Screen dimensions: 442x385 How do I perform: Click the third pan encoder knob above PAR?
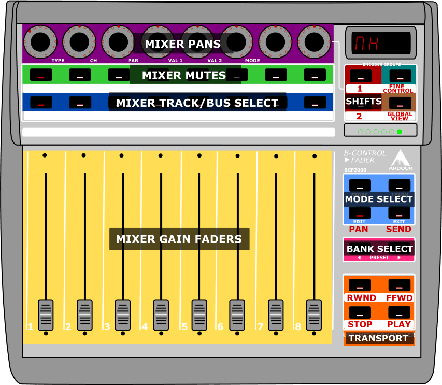[118, 42]
